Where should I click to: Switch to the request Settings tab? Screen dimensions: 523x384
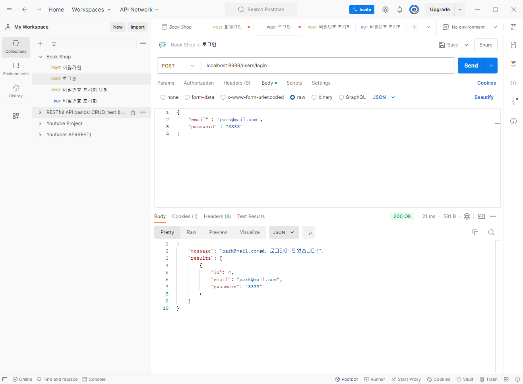click(321, 83)
